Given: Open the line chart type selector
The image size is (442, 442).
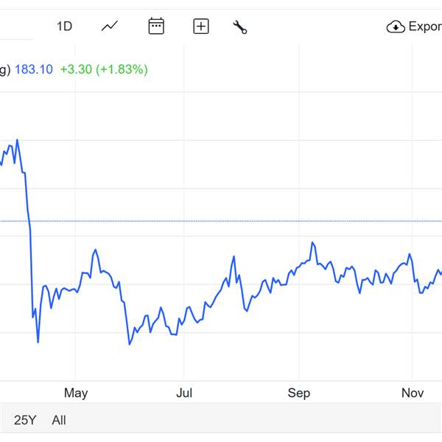Looking at the screenshot, I should (110, 27).
